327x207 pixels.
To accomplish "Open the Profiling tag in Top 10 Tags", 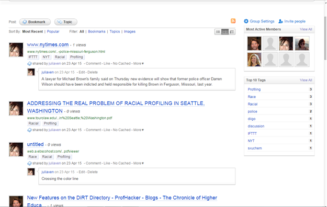I will pos(254,89).
